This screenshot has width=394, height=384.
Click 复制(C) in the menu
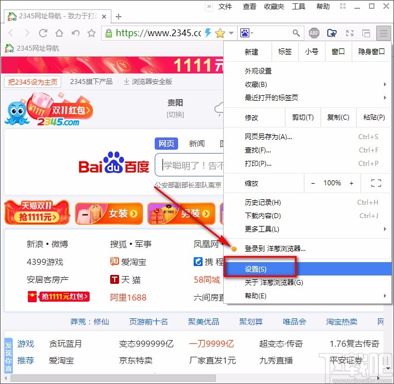[338, 117]
